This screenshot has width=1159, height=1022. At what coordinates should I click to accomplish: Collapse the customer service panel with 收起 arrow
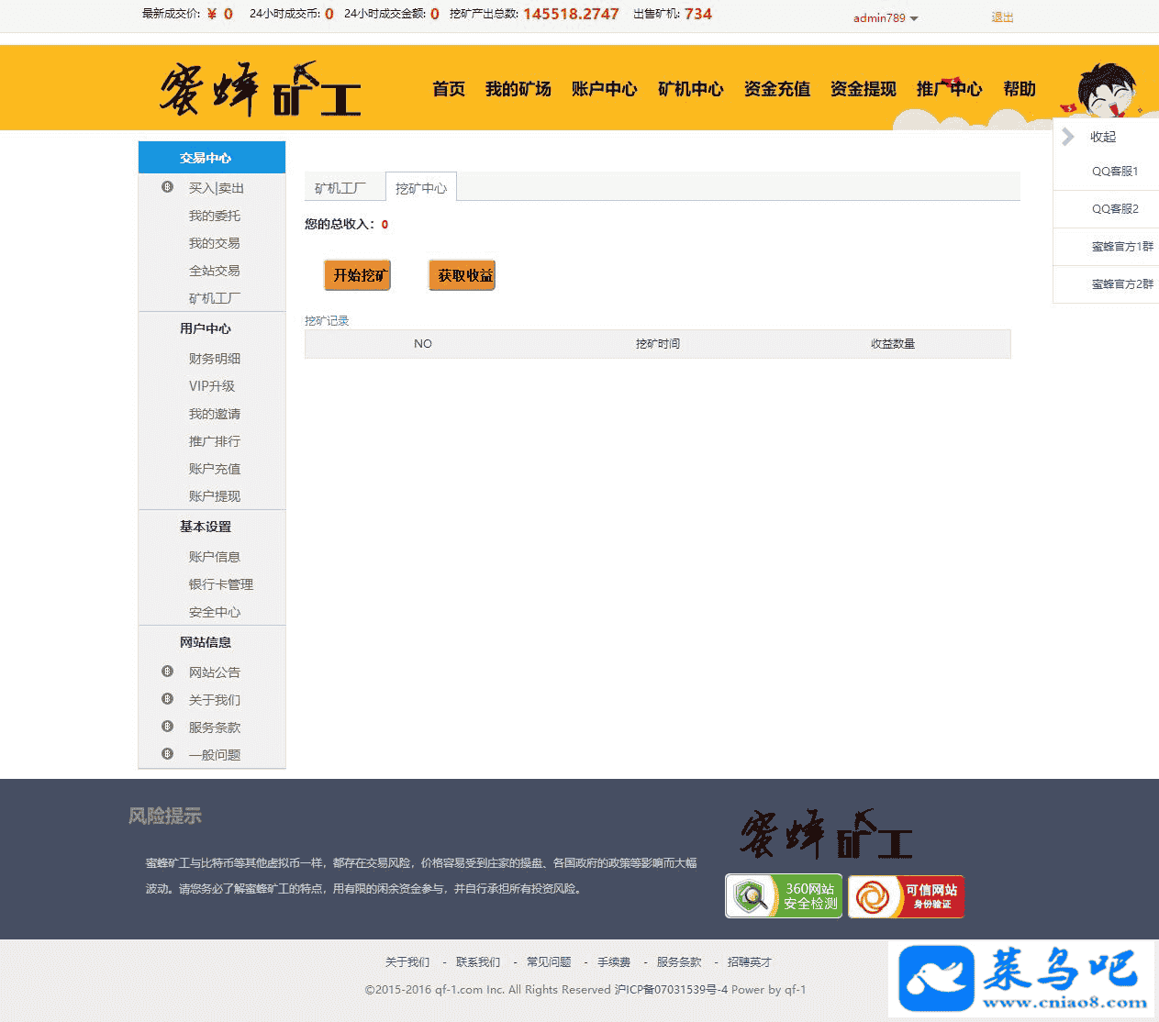point(1068,137)
